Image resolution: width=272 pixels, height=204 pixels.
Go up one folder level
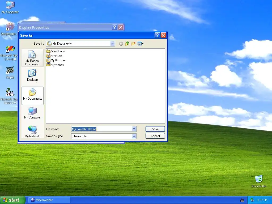click(127, 44)
